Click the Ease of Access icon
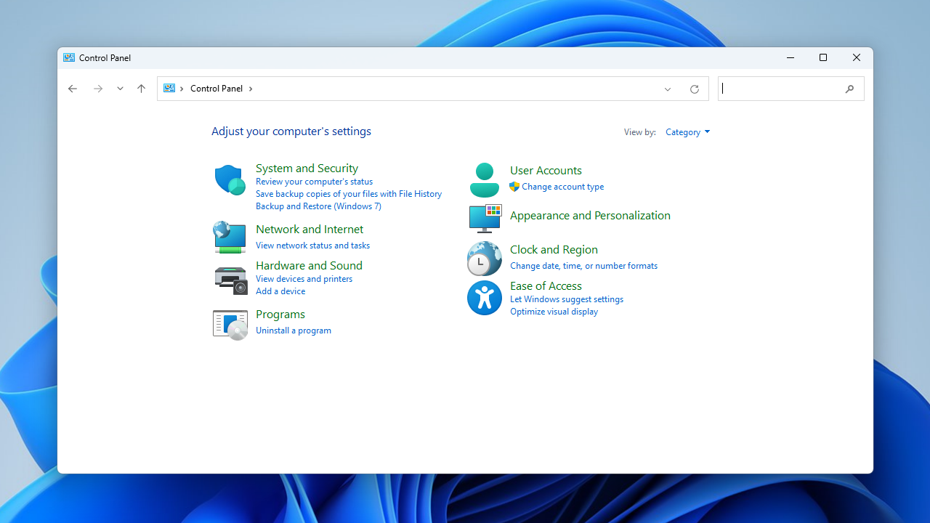The image size is (930, 523). [x=485, y=298]
